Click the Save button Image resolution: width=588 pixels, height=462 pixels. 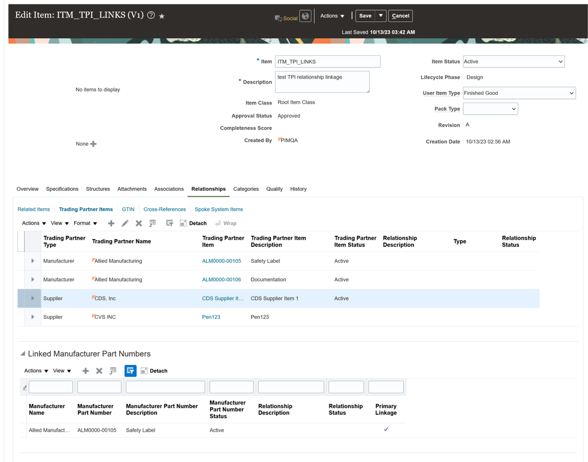(x=365, y=16)
